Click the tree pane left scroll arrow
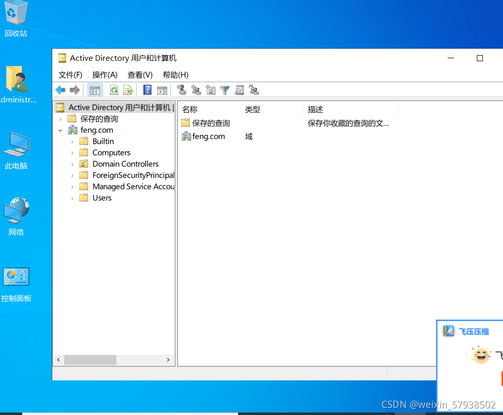Image resolution: width=503 pixels, height=415 pixels. pos(58,360)
